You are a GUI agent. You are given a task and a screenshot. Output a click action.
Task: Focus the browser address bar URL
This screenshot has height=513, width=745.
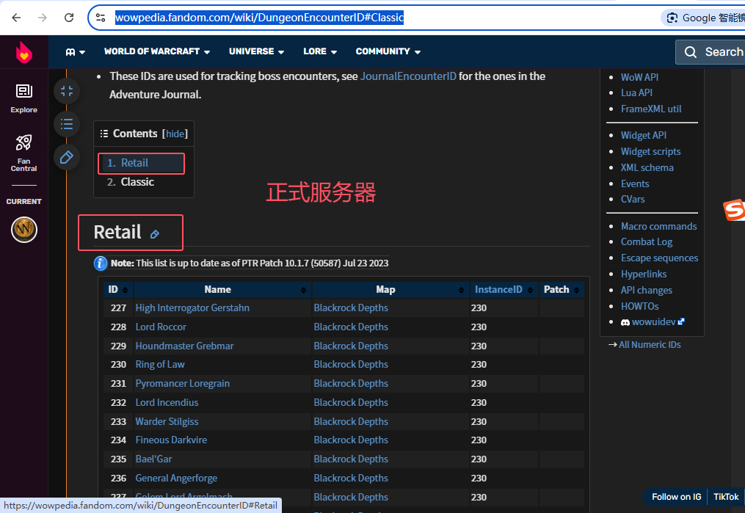(x=259, y=18)
